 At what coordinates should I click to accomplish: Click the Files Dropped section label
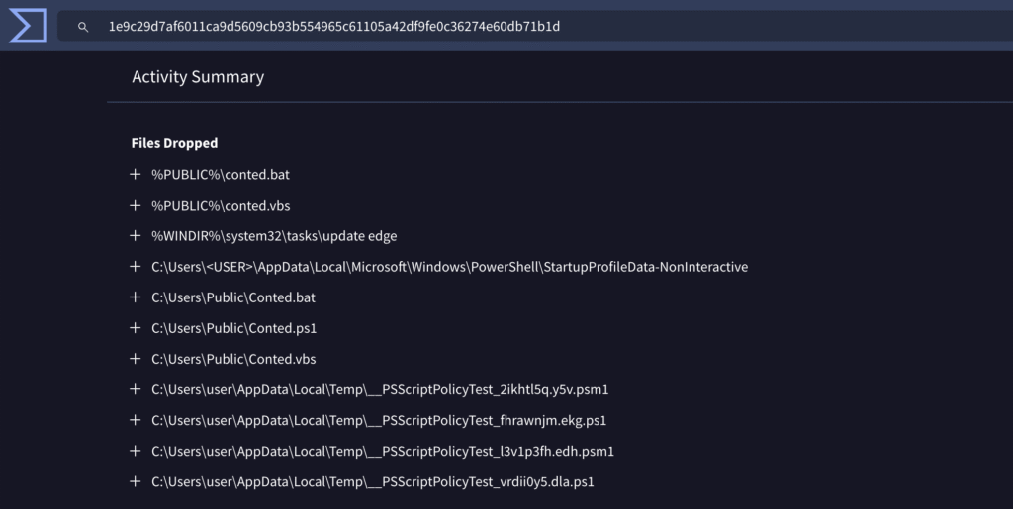174,143
